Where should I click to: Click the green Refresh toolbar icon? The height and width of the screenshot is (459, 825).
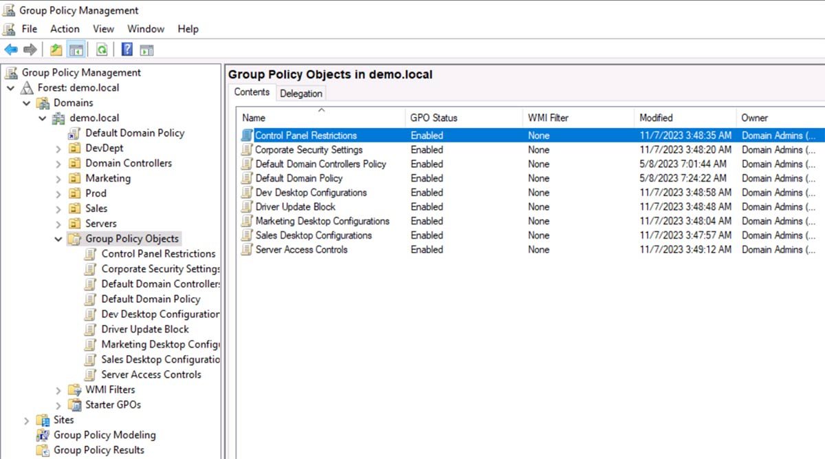pos(102,50)
